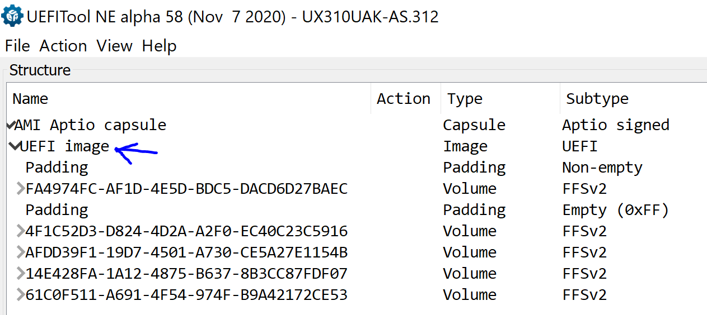Open the View menu
The image size is (707, 315).
coord(114,46)
